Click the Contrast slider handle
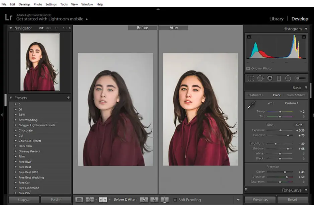This screenshot has height=205, width=314. click(x=288, y=135)
